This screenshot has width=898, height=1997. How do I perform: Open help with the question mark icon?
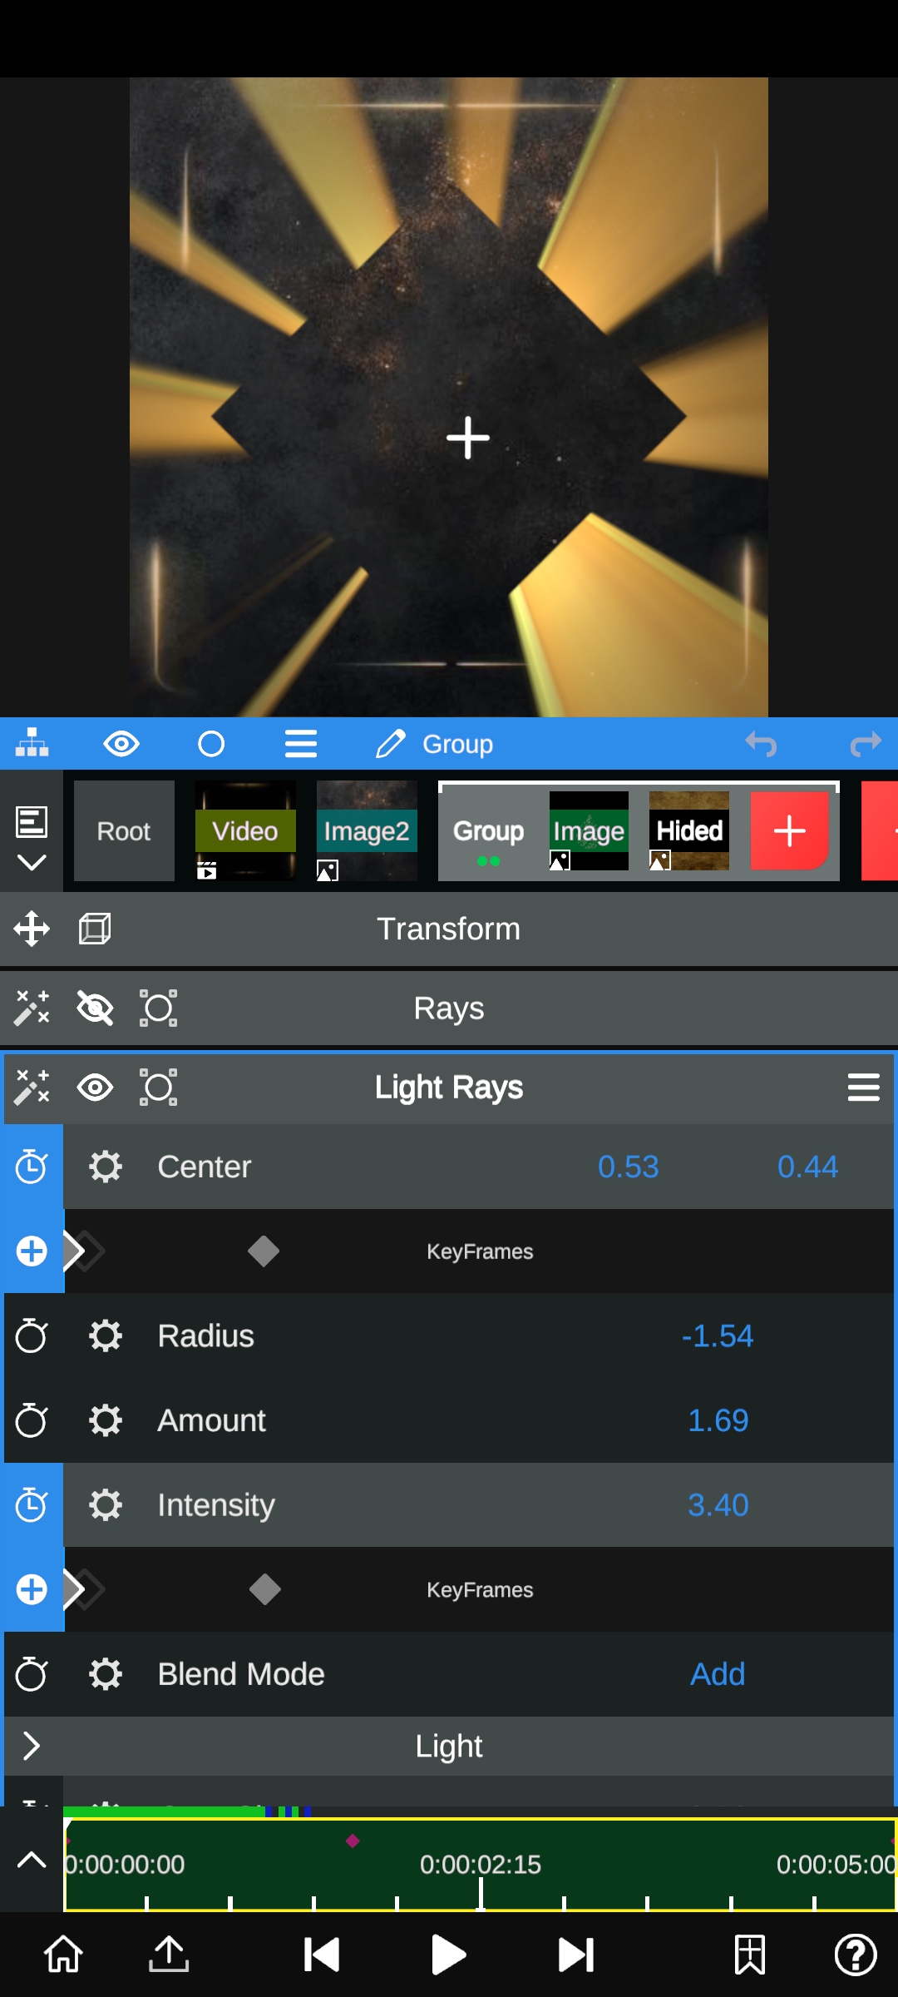click(x=855, y=1955)
